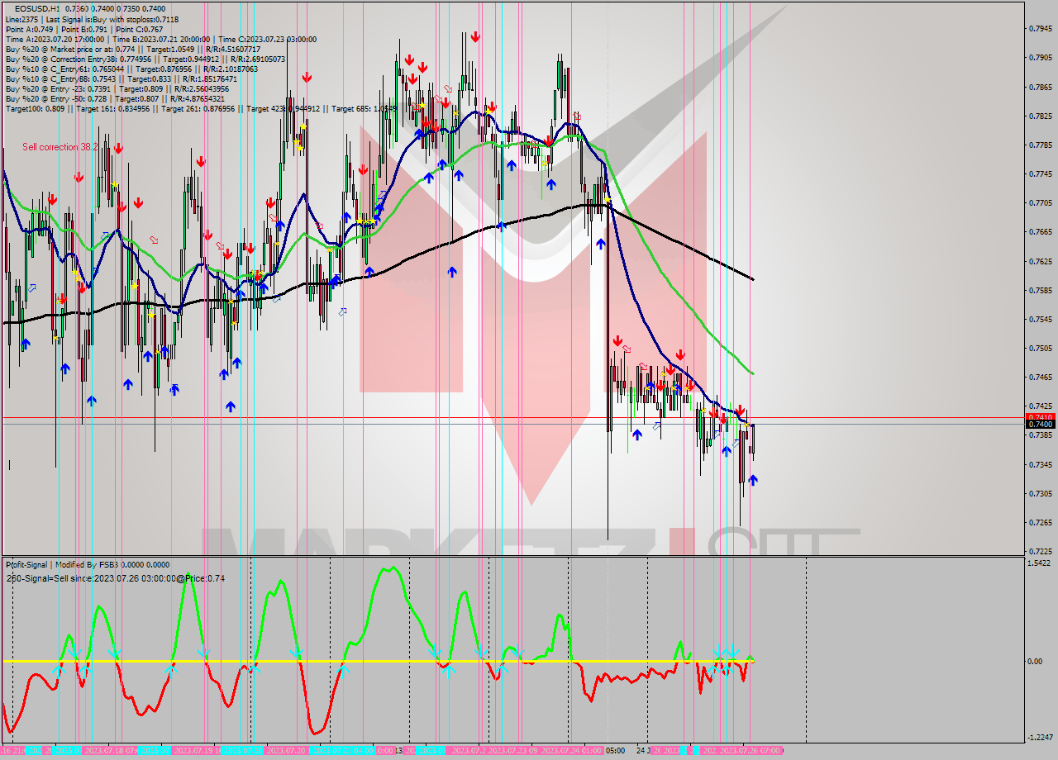Click the 'Time A:2023.07.20 17:00:00' line
The image size is (1058, 760).
161,39
